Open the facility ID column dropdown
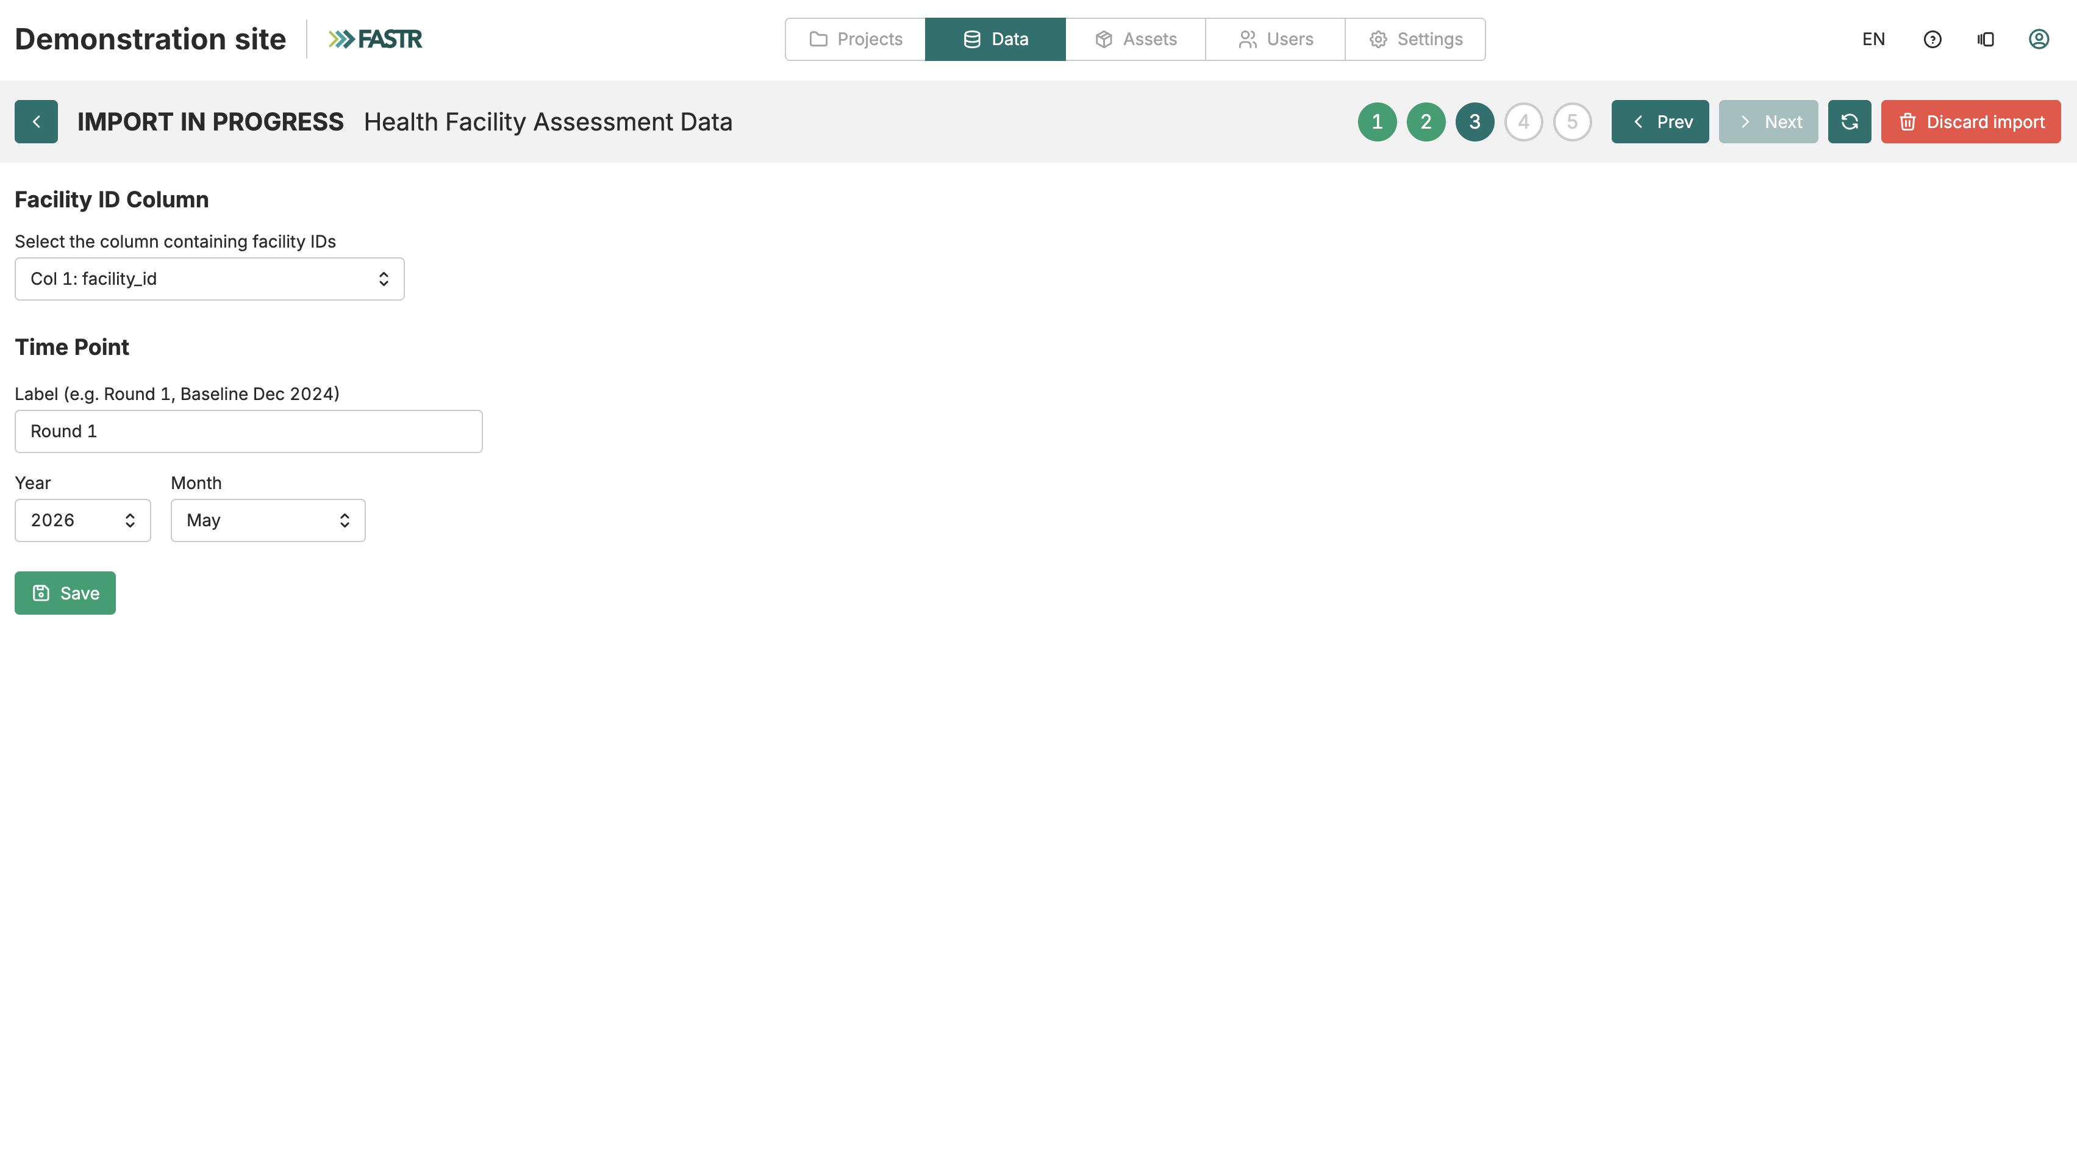 coord(210,279)
